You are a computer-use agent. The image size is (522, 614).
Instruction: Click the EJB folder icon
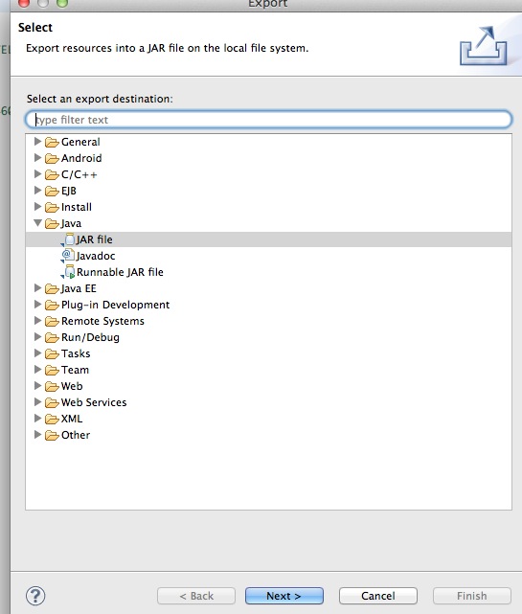52,191
